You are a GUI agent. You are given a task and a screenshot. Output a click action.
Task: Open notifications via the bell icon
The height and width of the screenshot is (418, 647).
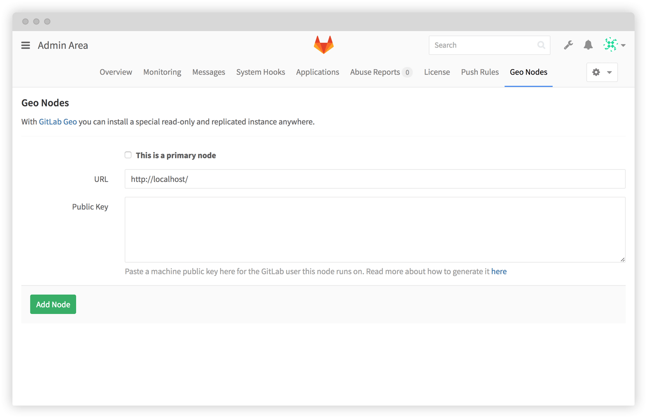pos(588,45)
